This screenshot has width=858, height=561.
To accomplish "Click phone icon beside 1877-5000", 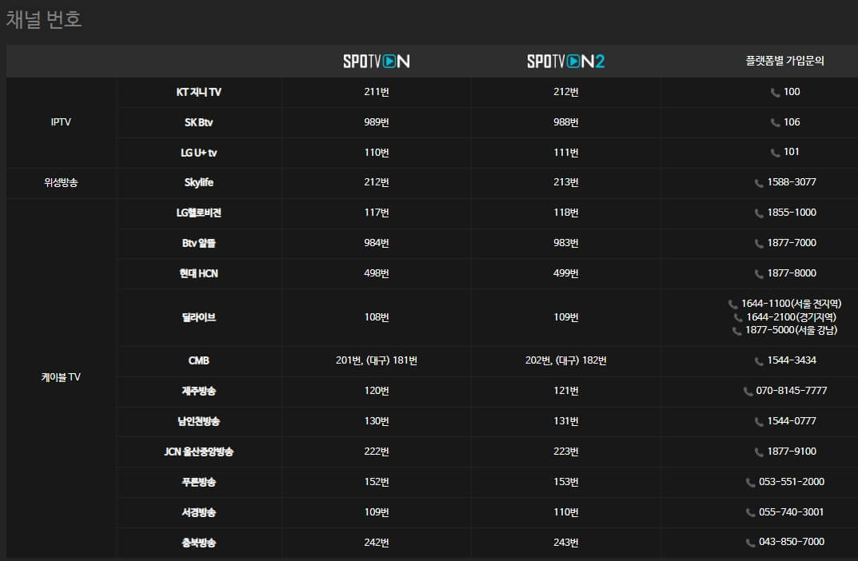I will [737, 331].
